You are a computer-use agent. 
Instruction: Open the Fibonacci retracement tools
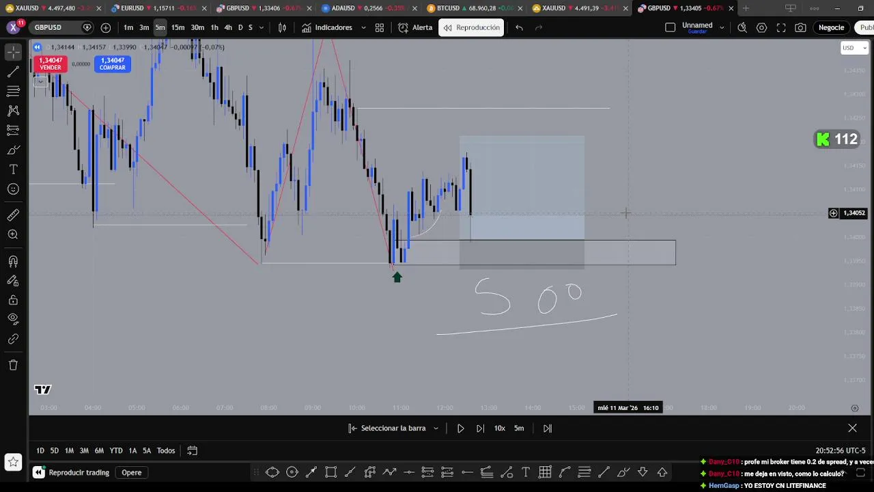[x=13, y=91]
